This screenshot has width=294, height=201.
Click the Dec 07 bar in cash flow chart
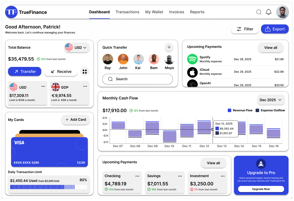(x=118, y=126)
